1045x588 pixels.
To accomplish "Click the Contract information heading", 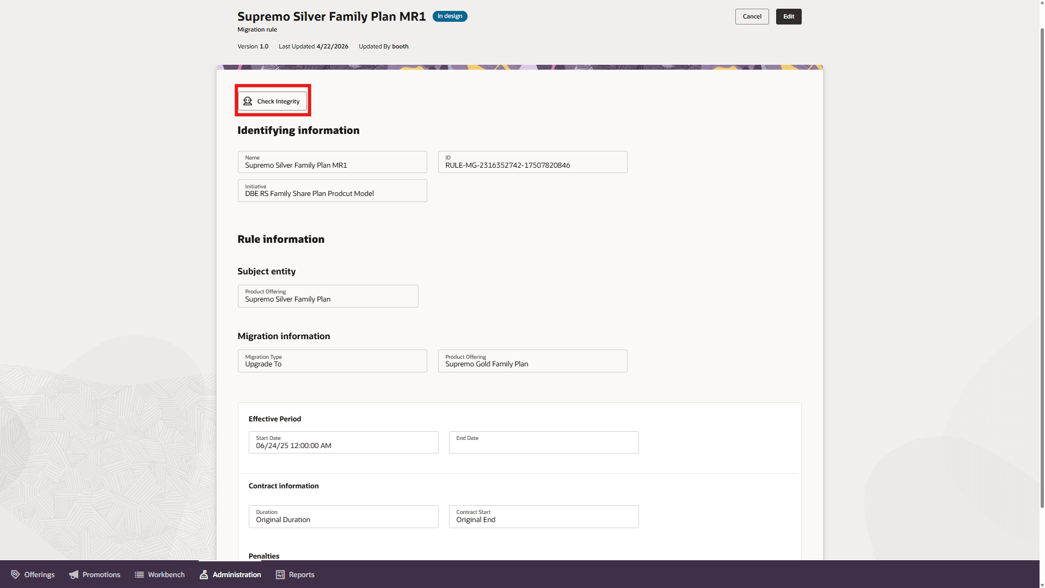I will (x=284, y=486).
